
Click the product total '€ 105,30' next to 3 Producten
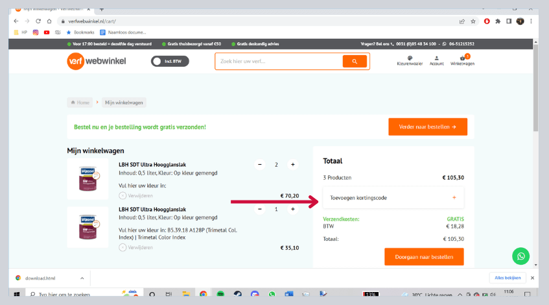453,178
